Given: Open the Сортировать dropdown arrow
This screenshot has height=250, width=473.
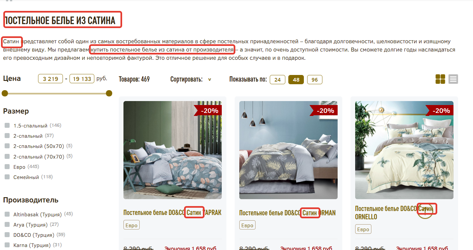Looking at the screenshot, I should pyautogui.click(x=210, y=80).
